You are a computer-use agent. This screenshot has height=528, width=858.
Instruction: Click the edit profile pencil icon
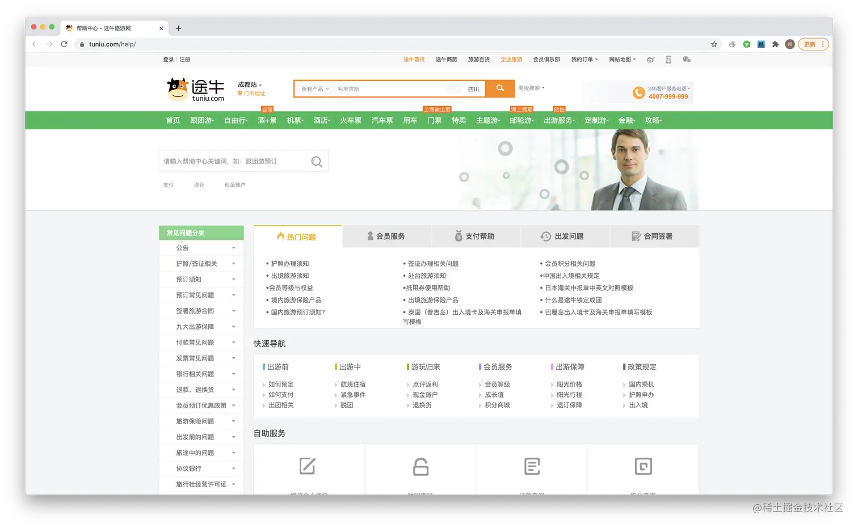point(307,466)
